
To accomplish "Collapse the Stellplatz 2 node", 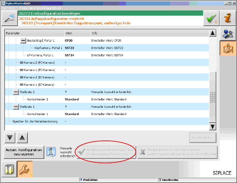I will (16, 92).
